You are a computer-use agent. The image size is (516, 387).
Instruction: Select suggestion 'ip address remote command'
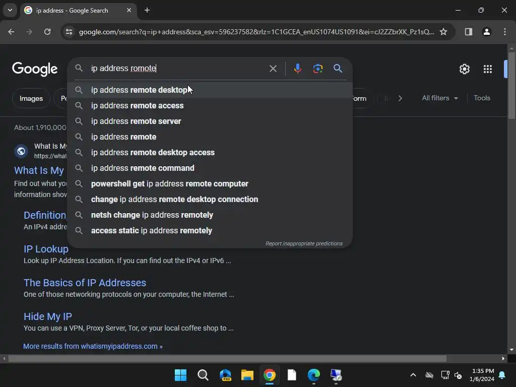click(210, 168)
